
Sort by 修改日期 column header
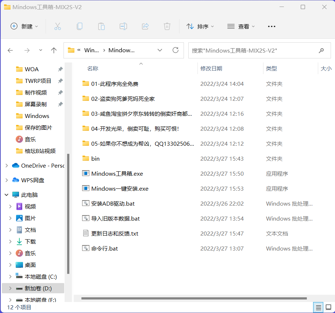point(211,68)
